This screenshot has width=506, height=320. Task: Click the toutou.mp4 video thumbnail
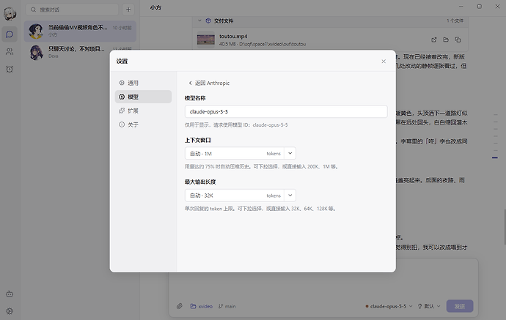point(206,40)
